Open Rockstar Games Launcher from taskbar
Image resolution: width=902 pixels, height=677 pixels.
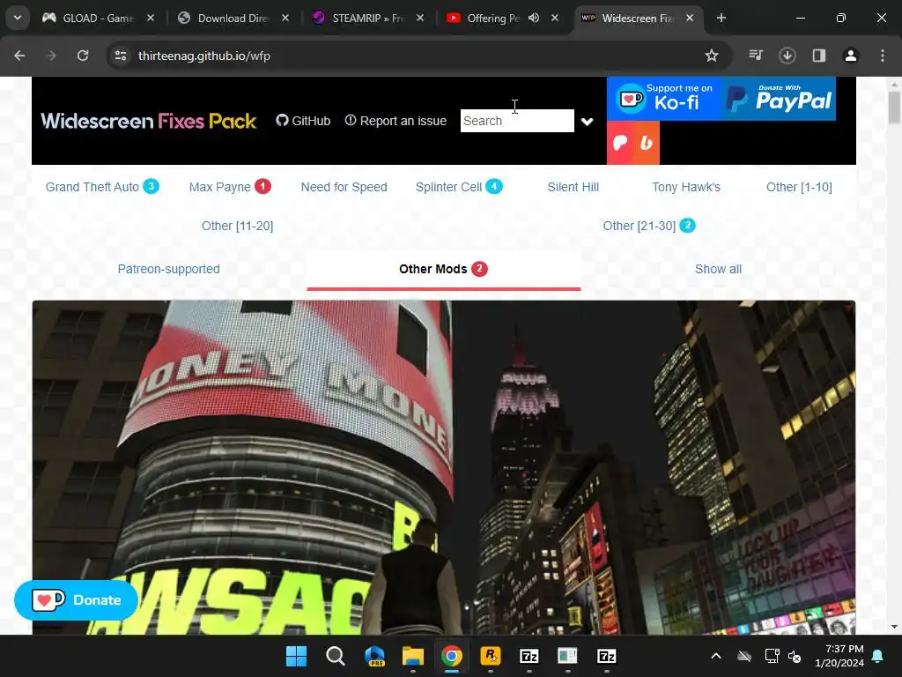pyautogui.click(x=491, y=656)
